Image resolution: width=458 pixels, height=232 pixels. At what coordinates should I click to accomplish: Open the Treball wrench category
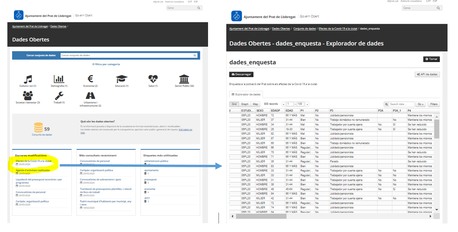click(x=59, y=95)
